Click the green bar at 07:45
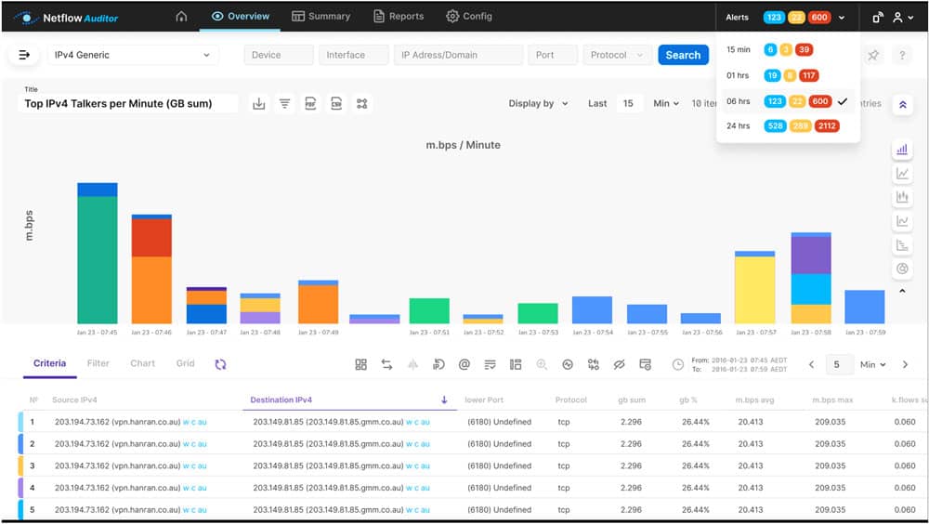This screenshot has width=929, height=524. [x=98, y=259]
